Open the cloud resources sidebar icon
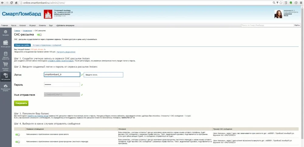The width and height of the screenshot is (304, 147). pos(5,87)
